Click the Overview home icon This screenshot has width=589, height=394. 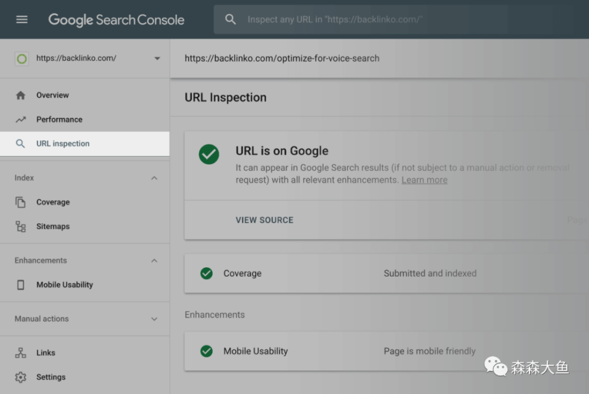point(21,95)
